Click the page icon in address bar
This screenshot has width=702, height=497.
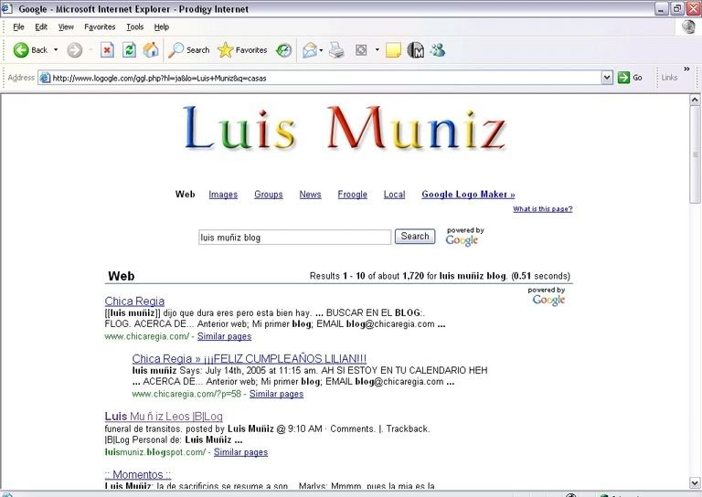point(45,78)
